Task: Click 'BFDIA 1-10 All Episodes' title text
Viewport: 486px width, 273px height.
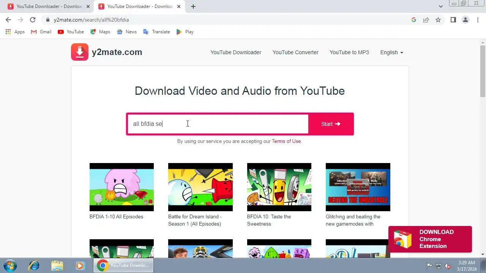Action: (x=116, y=217)
